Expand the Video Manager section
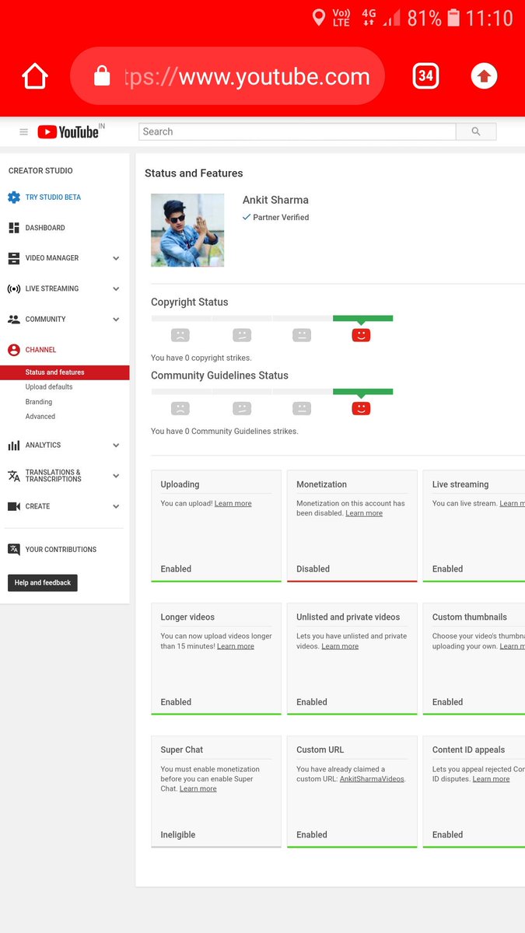Viewport: 525px width, 933px height. pos(116,258)
